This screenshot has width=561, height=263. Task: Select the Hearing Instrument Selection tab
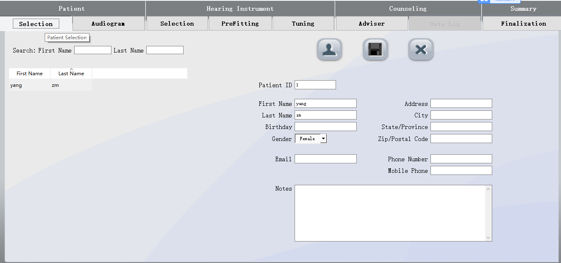(x=177, y=24)
